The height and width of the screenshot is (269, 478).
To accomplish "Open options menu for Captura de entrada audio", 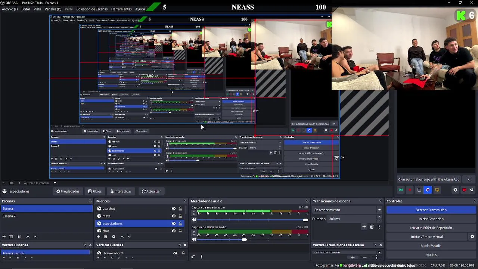I will (x=194, y=213).
